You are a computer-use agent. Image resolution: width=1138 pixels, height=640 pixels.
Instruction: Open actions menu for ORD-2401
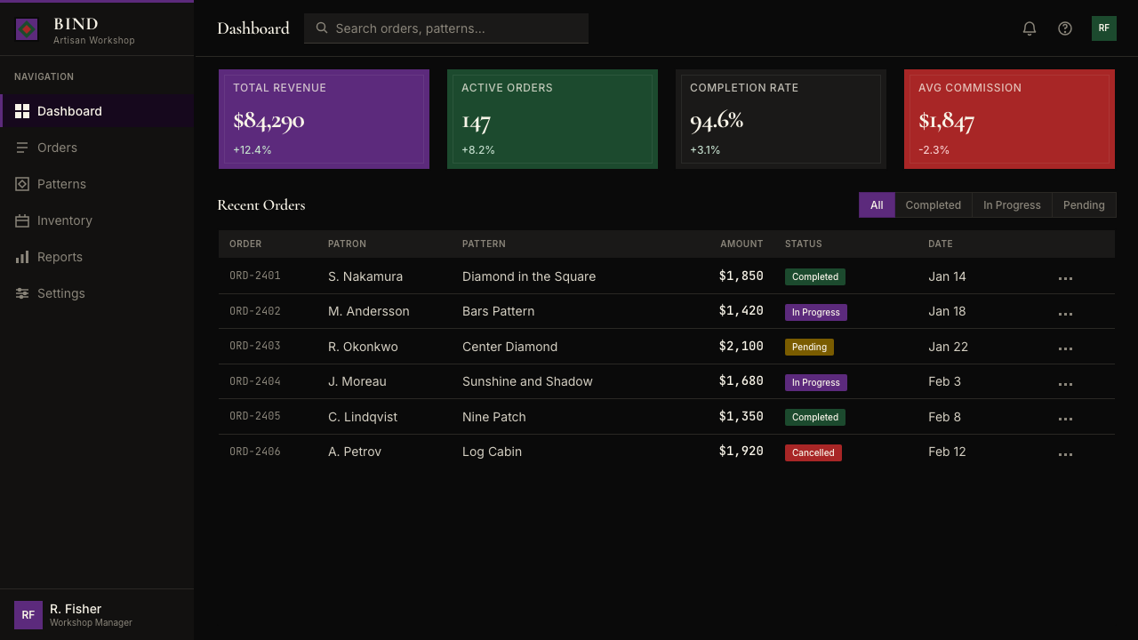(x=1065, y=278)
